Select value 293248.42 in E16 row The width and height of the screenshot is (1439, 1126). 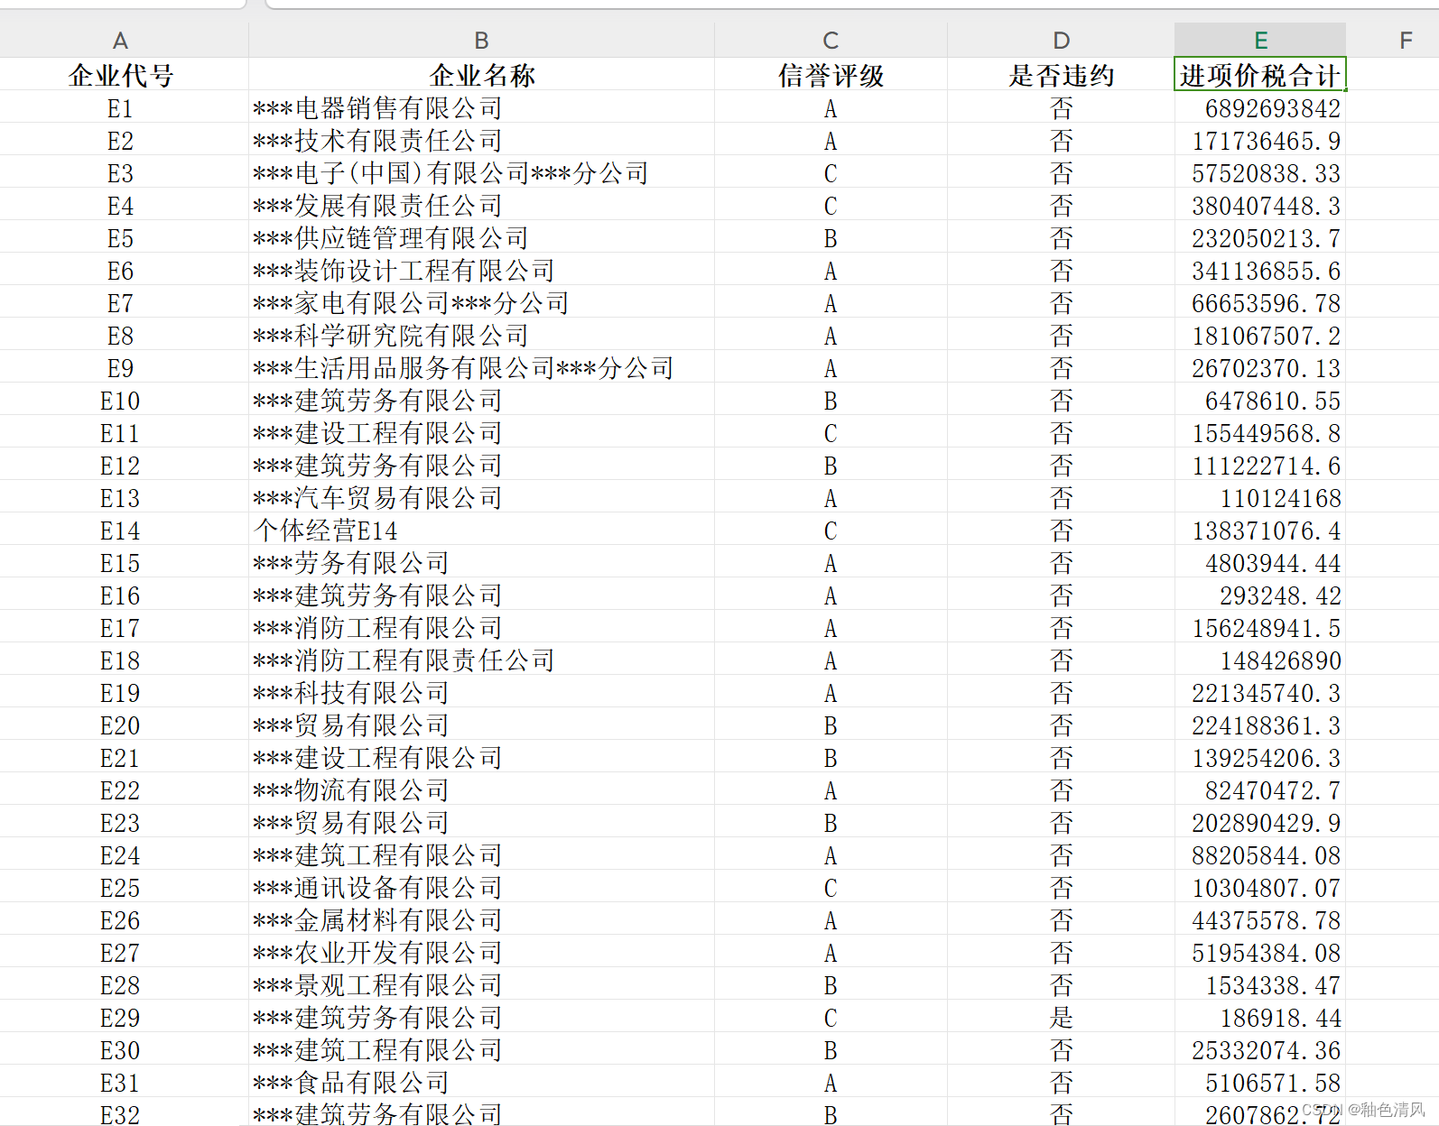1260,595
